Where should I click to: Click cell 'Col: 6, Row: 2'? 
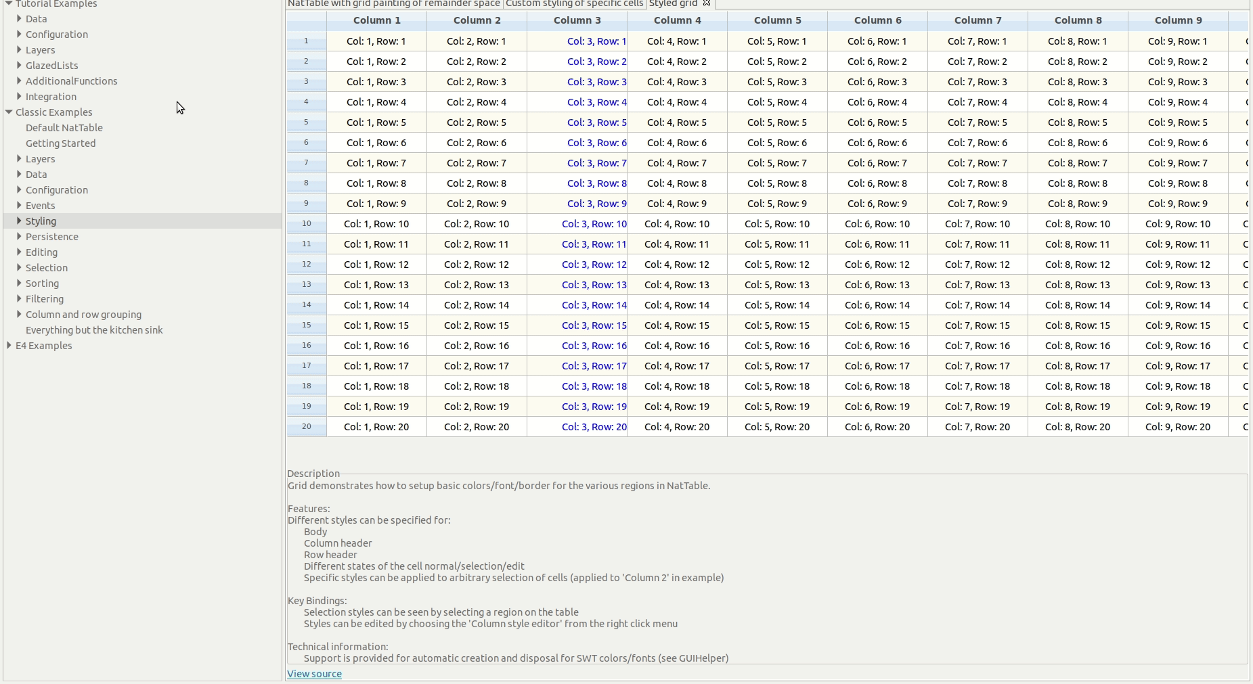(878, 62)
